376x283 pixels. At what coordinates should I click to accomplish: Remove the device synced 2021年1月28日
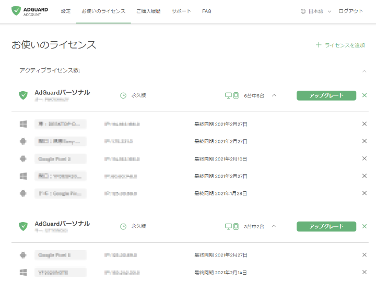coord(365,193)
